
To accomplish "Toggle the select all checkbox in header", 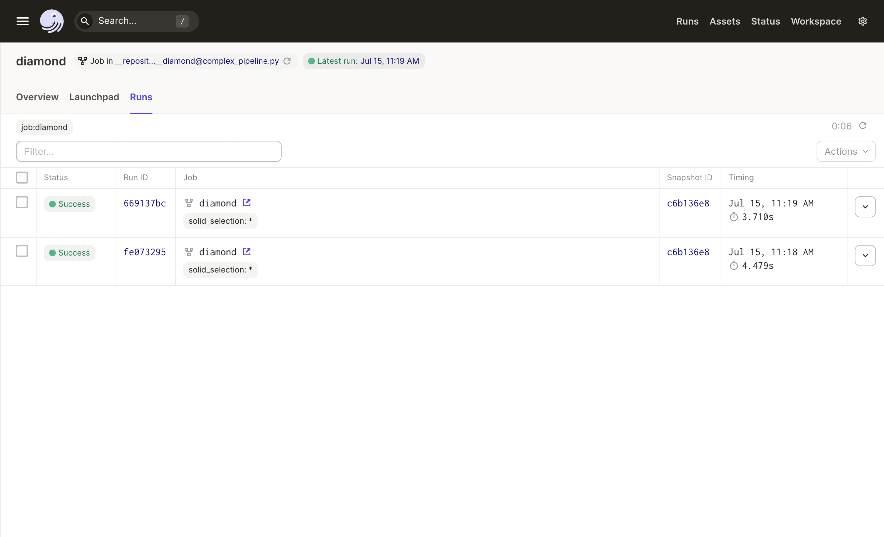I will (22, 177).
